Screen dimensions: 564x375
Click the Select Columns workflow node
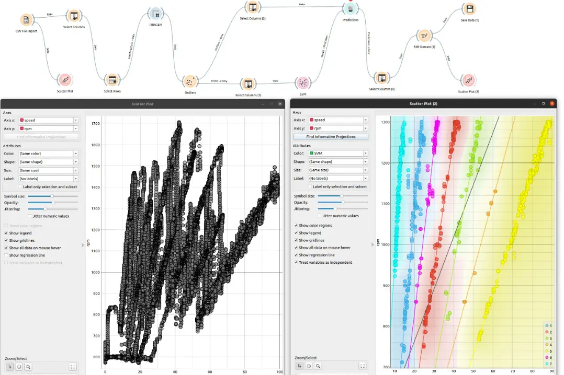74,16
